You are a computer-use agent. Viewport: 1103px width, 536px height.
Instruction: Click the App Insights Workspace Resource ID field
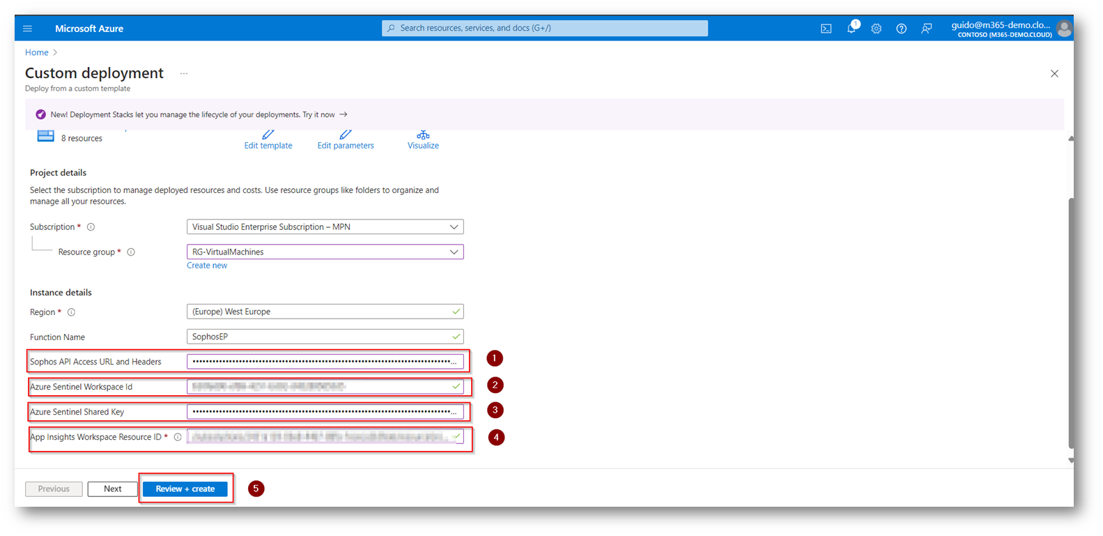pos(325,437)
